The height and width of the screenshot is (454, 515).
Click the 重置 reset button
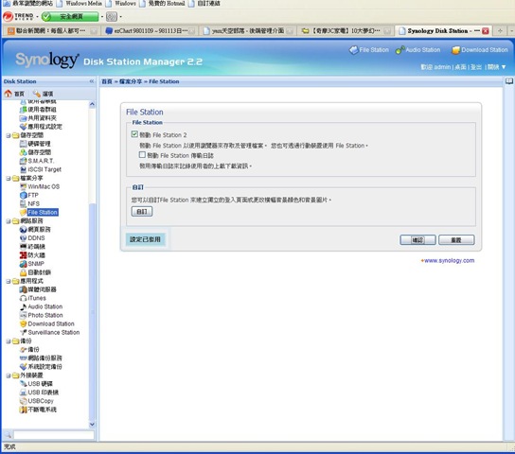click(x=456, y=240)
